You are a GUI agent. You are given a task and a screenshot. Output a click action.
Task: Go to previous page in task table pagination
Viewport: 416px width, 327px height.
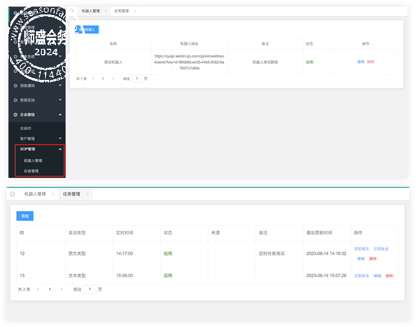click(x=38, y=289)
